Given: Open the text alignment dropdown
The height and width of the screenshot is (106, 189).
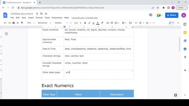Looking at the screenshot, I should [x=124, y=23].
